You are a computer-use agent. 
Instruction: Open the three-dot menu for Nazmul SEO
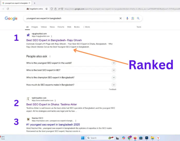click(x=76, y=121)
